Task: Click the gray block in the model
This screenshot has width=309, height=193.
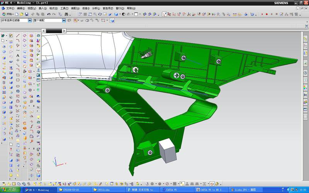Action: pos(167,151)
